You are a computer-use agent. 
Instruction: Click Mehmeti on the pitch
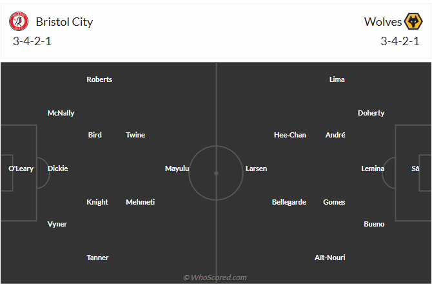click(x=140, y=202)
